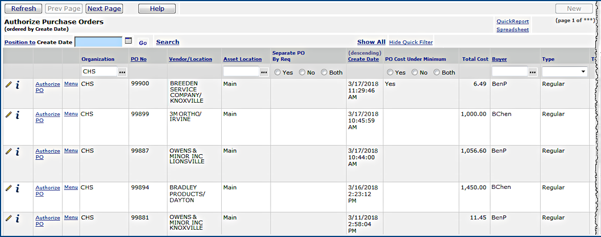Click the pencil edit icon for PO 99881
Screen dimensions: 601x237
tap(9, 218)
